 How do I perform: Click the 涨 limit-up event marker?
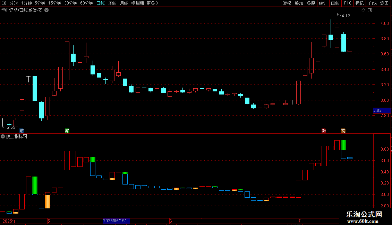(x=324, y=131)
